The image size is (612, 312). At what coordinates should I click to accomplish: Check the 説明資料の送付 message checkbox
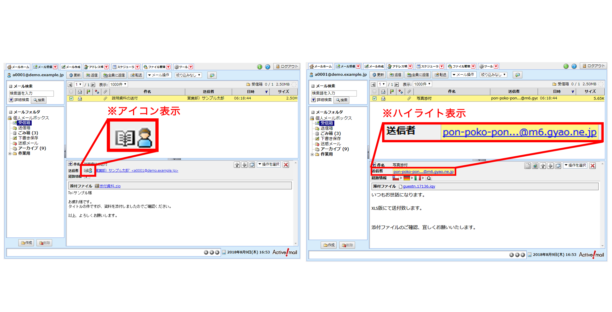(x=71, y=98)
